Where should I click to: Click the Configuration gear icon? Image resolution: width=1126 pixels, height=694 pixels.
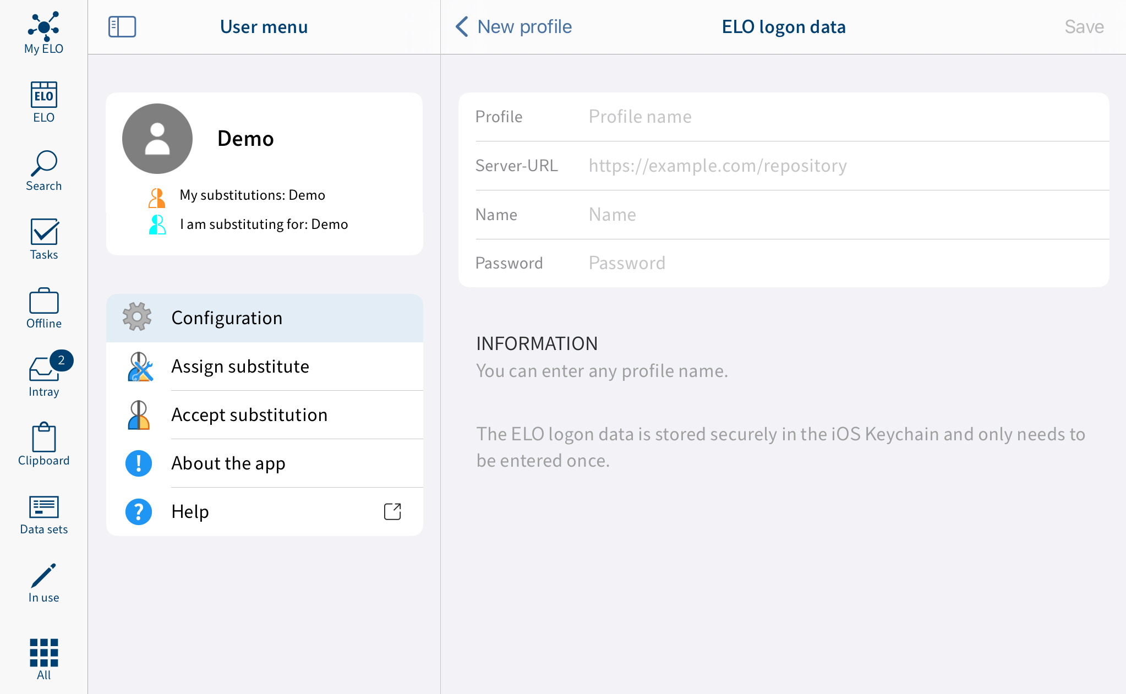click(137, 317)
